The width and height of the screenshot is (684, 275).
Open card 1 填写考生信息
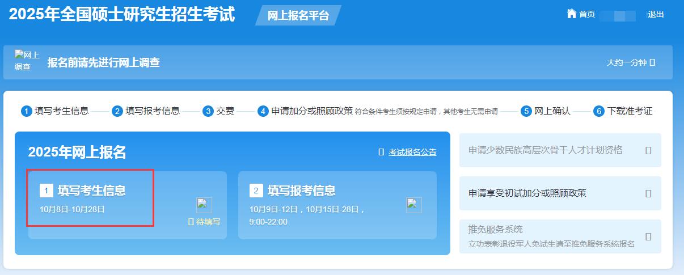128,205
